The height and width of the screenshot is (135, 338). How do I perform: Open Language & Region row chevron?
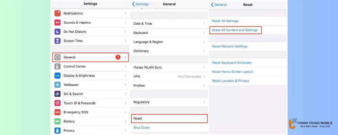204,42
